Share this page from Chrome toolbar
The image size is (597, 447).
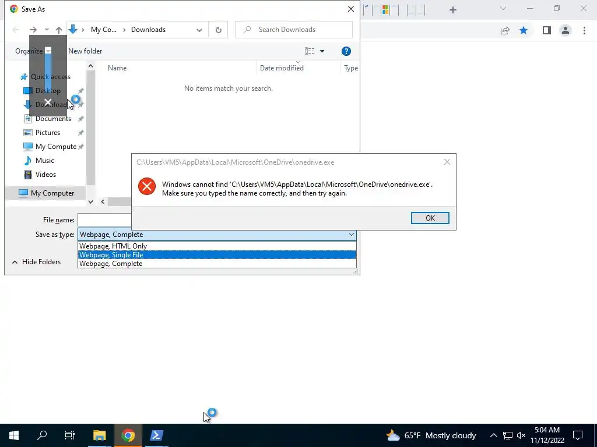505,30
